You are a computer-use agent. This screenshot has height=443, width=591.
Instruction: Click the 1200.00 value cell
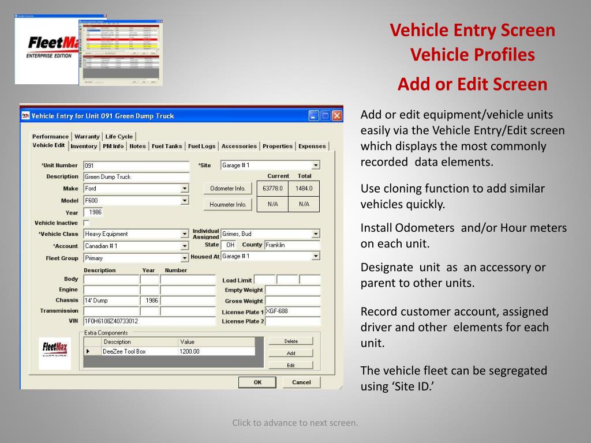tap(216, 351)
